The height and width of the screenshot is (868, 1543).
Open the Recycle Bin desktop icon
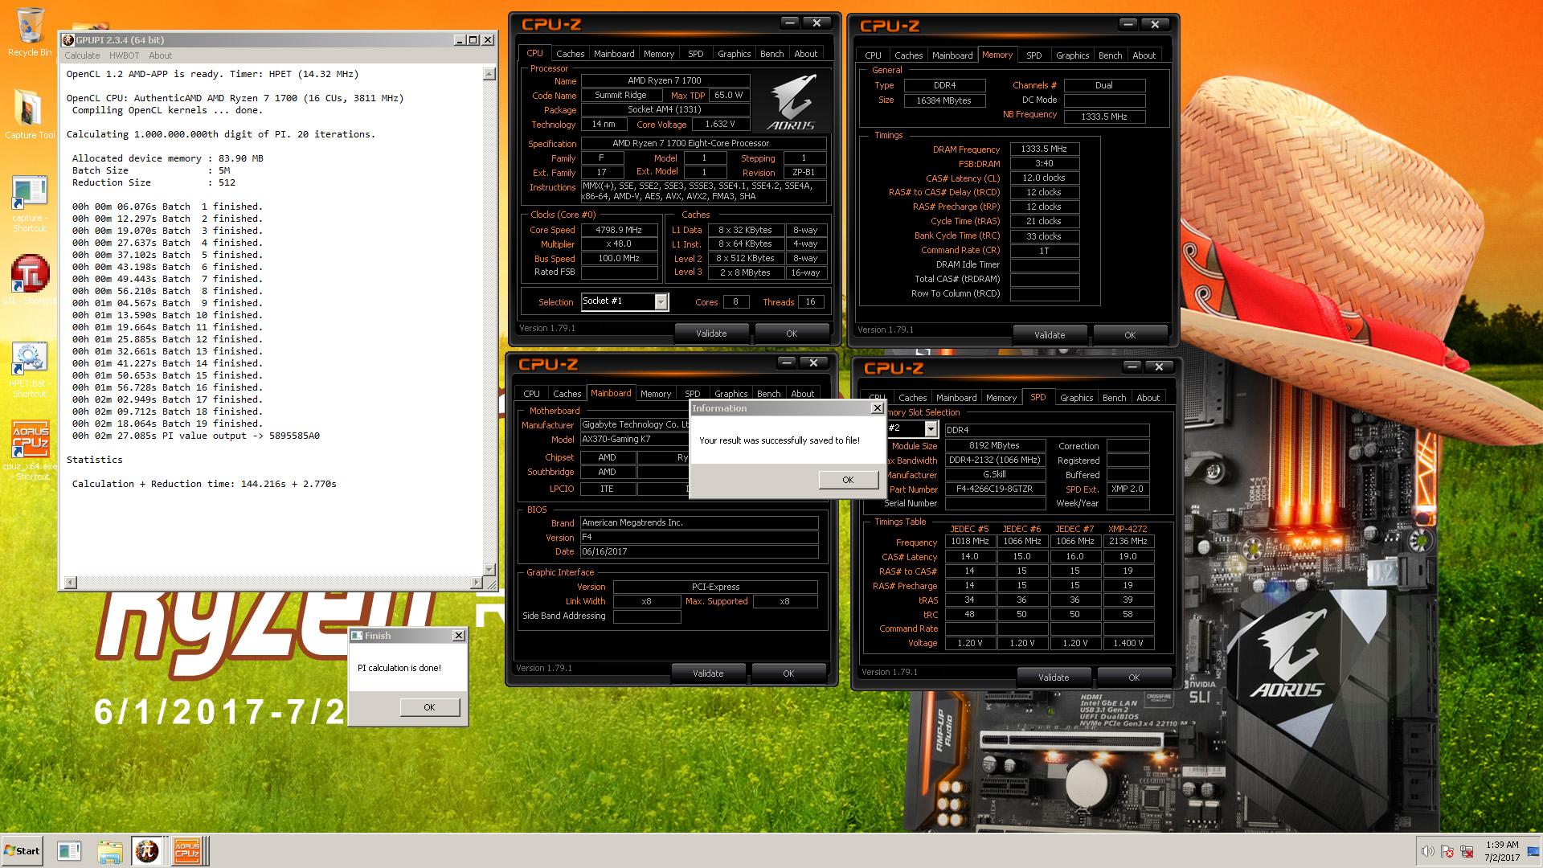[x=30, y=32]
